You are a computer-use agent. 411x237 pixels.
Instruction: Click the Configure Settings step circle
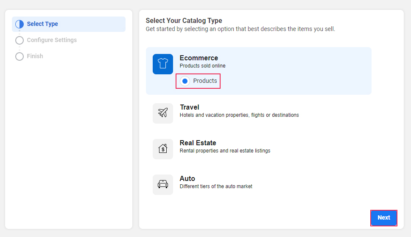[20, 40]
